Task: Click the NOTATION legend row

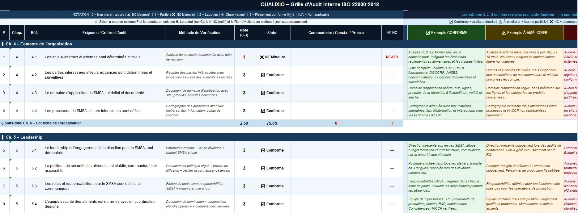Action: coord(201,15)
